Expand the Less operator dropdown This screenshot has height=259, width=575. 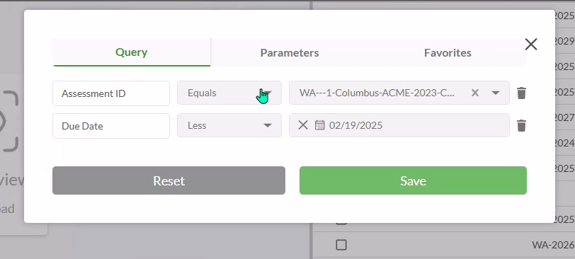point(229,125)
